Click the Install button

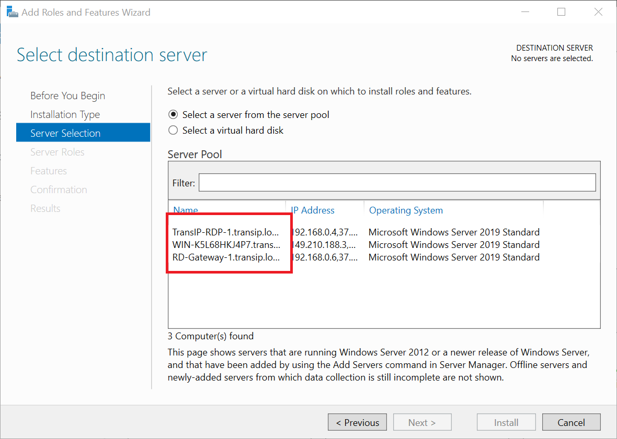[506, 422]
